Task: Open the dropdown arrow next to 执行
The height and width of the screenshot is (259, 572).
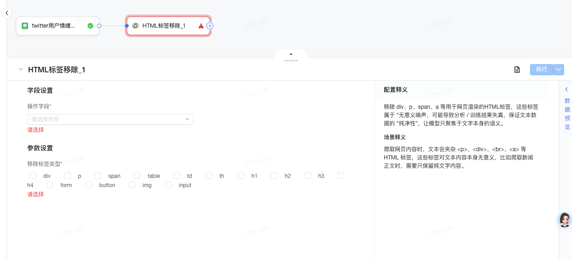Action: (559, 70)
